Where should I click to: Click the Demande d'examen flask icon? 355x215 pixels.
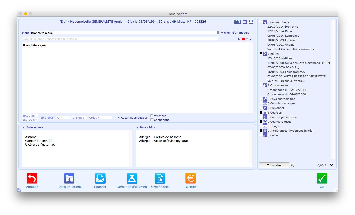(132, 178)
